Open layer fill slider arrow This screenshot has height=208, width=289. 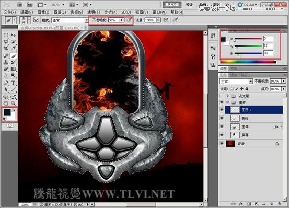pos(284,89)
